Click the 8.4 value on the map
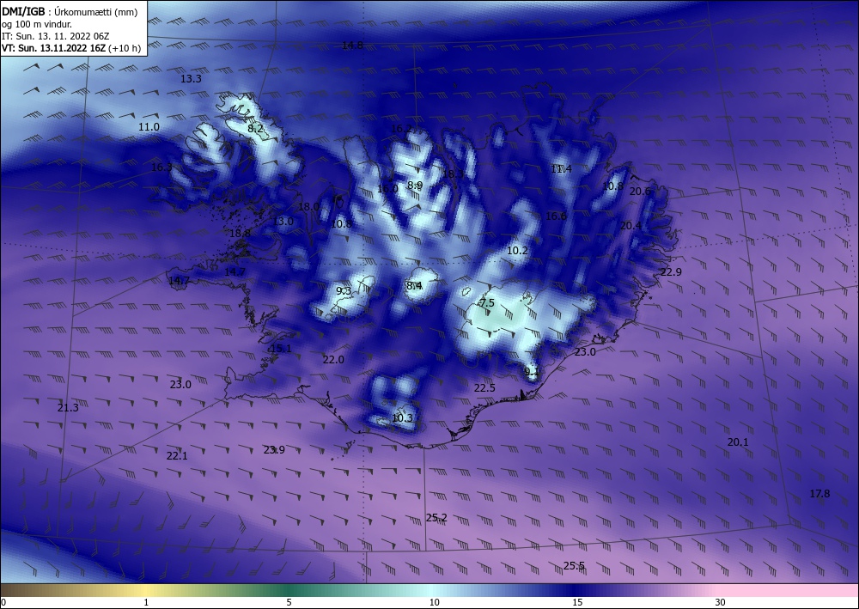This screenshot has width=859, height=609. pyautogui.click(x=414, y=286)
